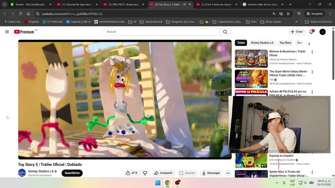Open Todos los favoritos folder
The width and height of the screenshot is (335, 188).
tap(318, 22)
